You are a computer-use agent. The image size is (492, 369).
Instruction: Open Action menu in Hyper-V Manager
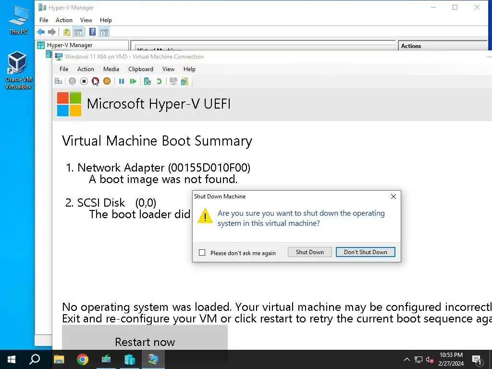click(x=64, y=20)
